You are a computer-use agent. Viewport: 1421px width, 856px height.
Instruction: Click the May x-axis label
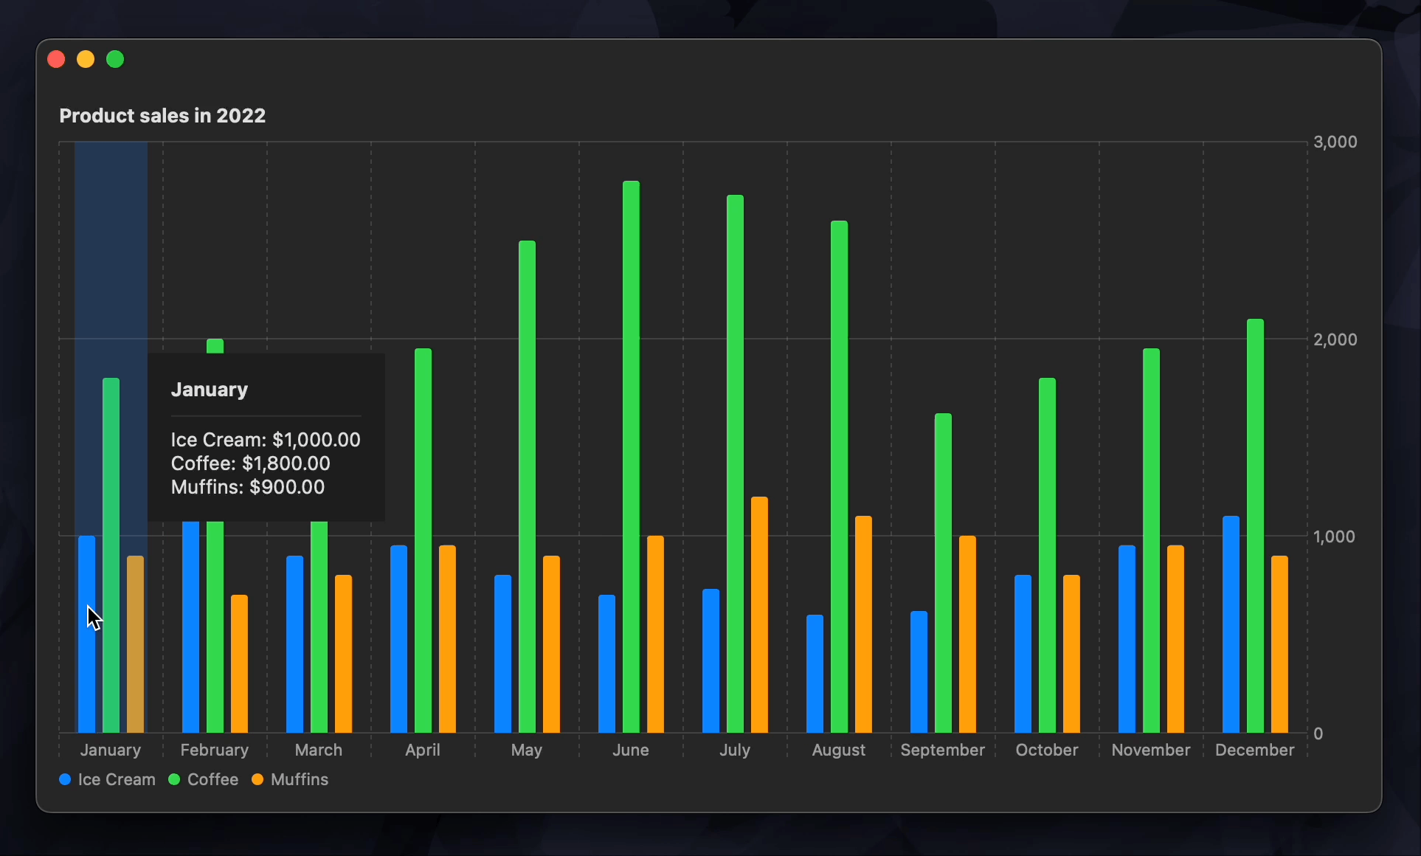click(527, 750)
